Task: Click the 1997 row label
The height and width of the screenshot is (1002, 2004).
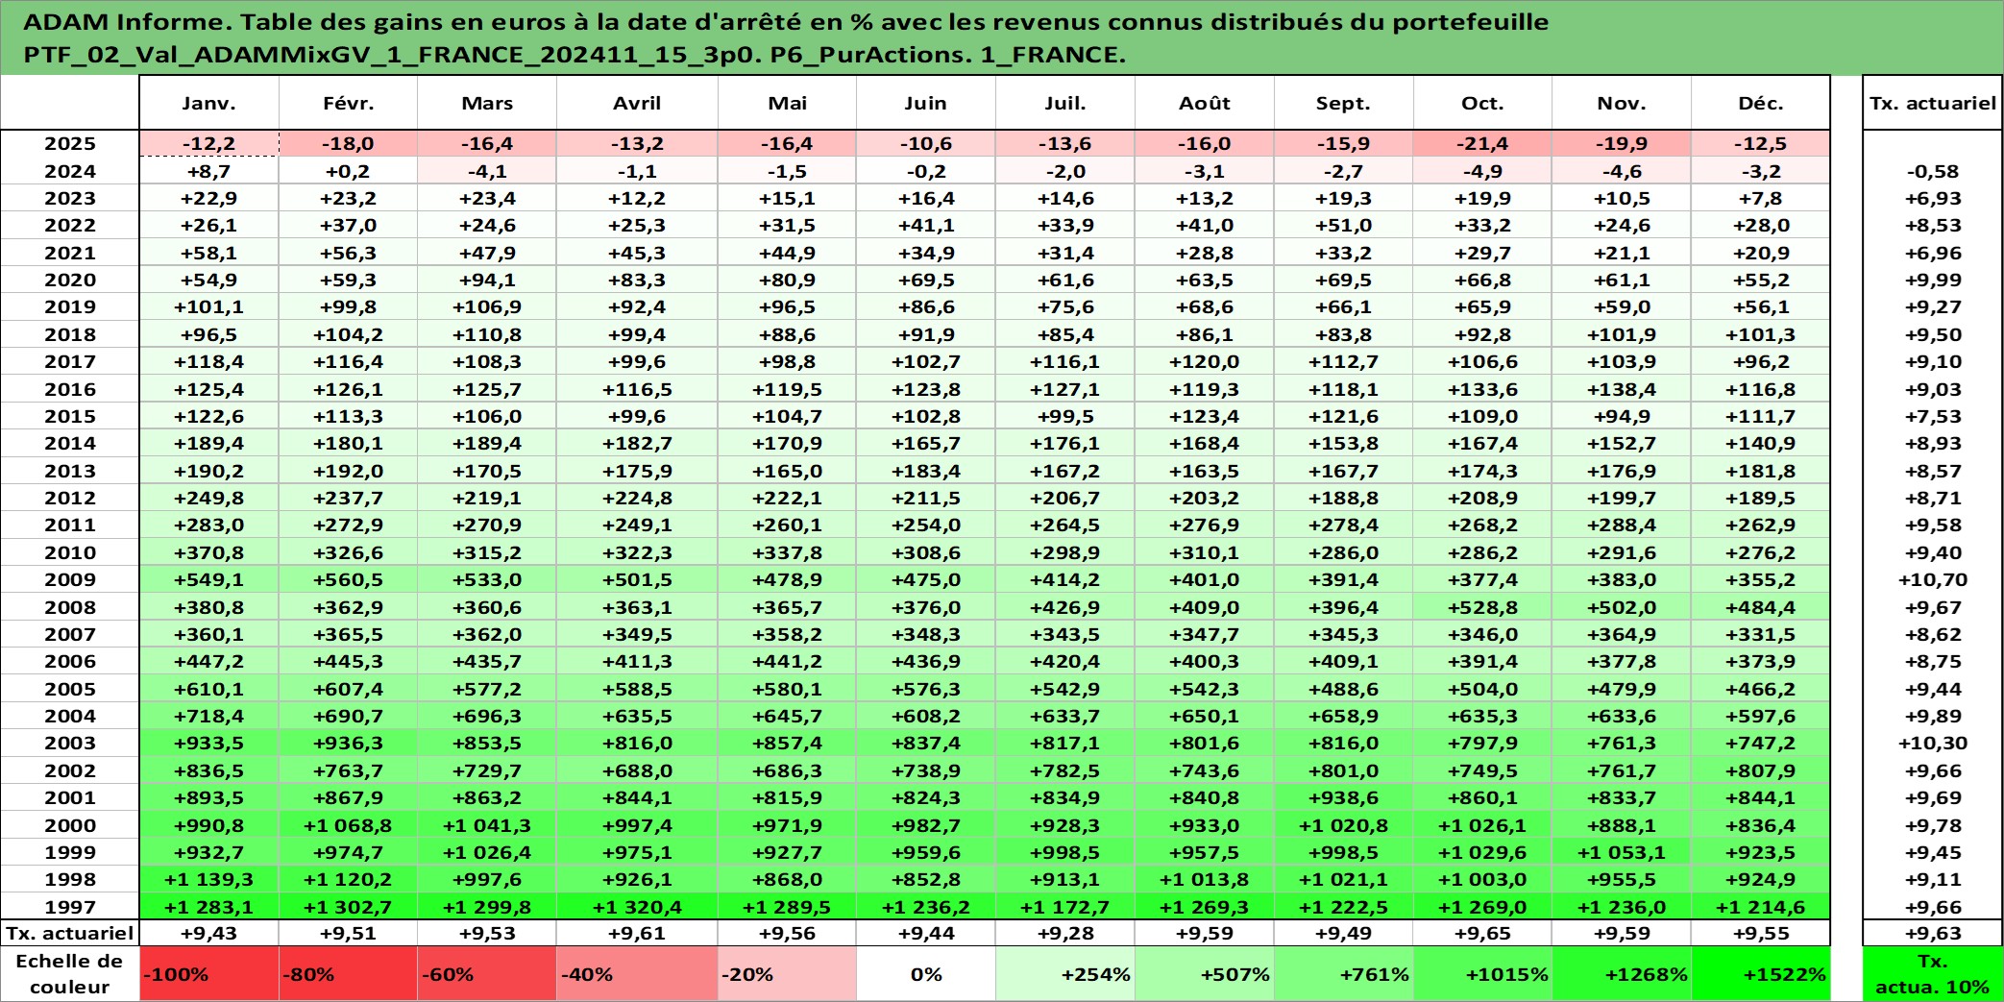Action: 70,907
